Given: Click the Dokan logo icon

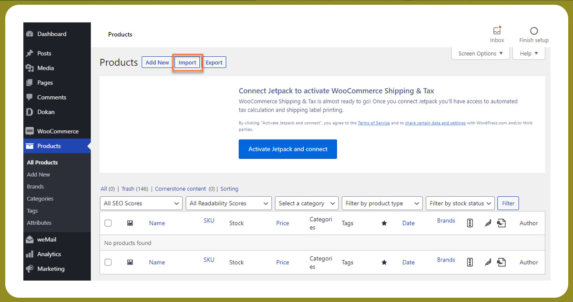Looking at the screenshot, I should (30, 112).
